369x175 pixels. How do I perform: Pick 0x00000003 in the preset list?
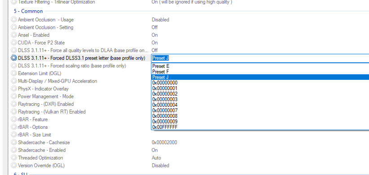coord(260,99)
